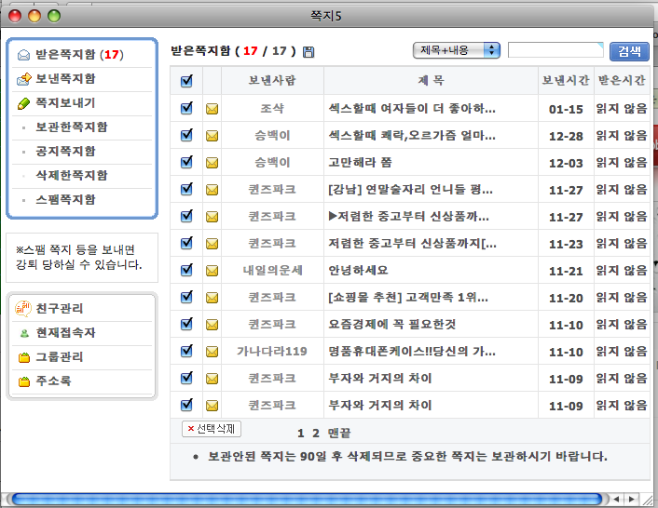Click envelope icon of the 내일의운세 message
Image resolution: width=658 pixels, height=508 pixels.
click(x=212, y=271)
